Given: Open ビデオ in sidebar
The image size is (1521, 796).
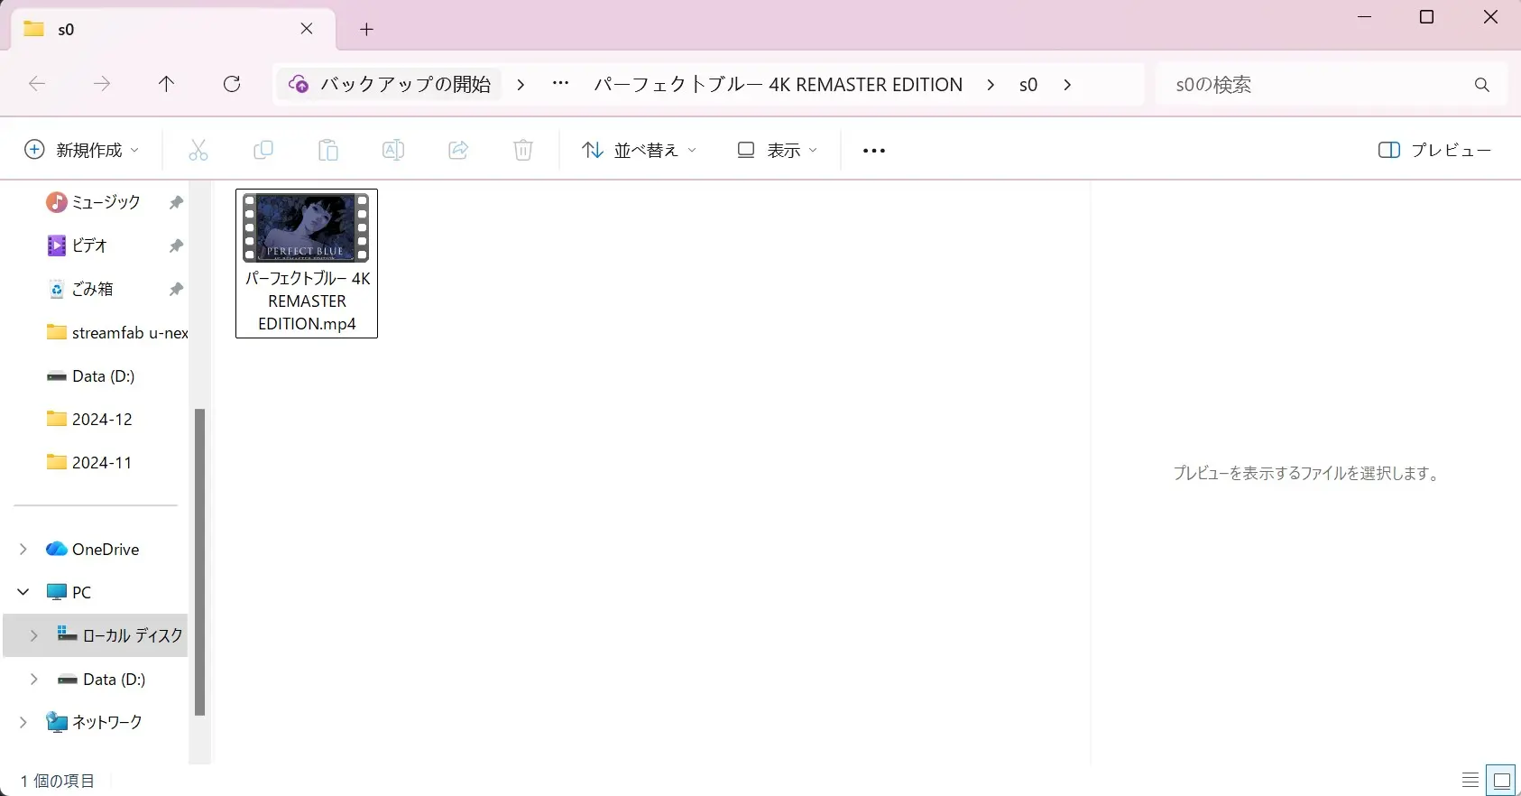Looking at the screenshot, I should (x=78, y=245).
